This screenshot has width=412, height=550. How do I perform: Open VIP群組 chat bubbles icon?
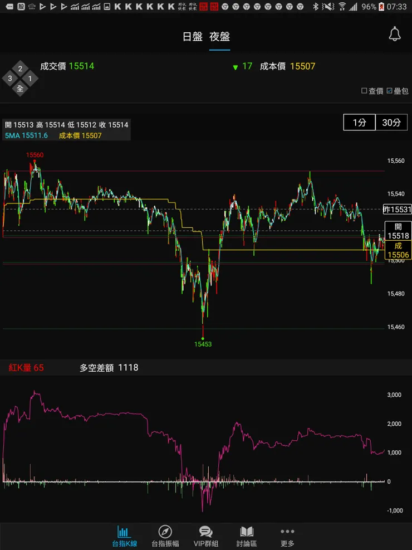(x=205, y=532)
